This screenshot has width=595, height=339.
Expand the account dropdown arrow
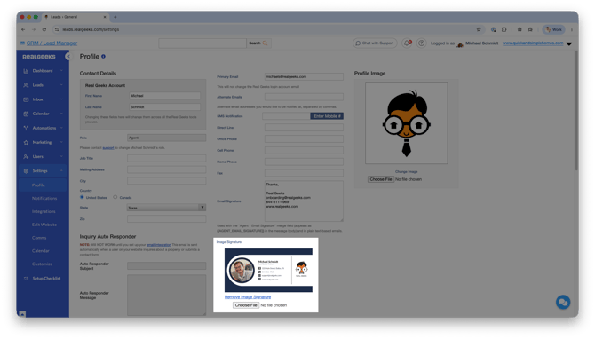(x=569, y=43)
